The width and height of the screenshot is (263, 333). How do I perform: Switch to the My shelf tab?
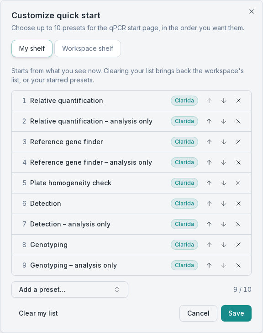pos(32,48)
